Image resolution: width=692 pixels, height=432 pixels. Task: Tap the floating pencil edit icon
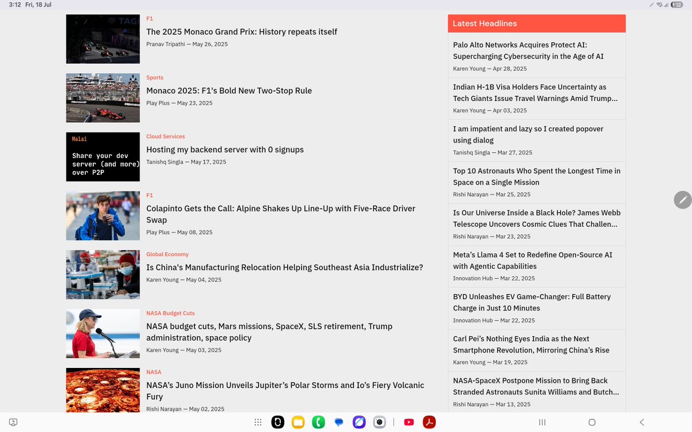click(x=683, y=200)
